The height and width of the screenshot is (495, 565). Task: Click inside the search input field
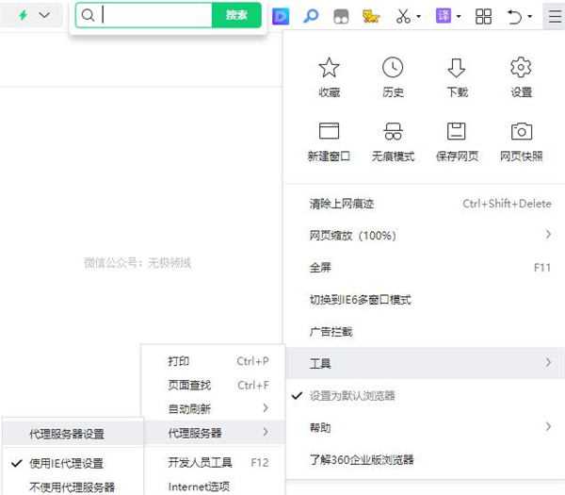click(x=155, y=15)
